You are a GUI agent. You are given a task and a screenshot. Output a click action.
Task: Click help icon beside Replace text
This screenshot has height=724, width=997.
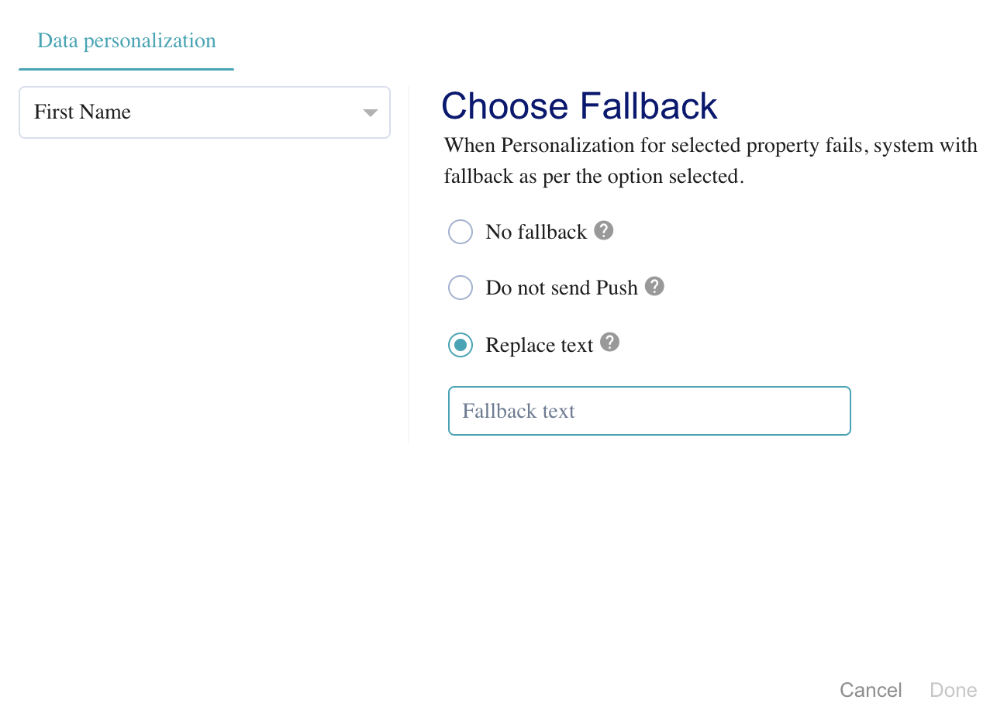click(x=610, y=342)
